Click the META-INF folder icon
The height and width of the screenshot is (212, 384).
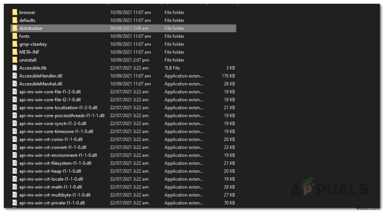coord(15,52)
